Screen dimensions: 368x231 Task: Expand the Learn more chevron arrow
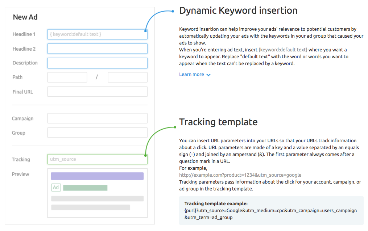(x=208, y=75)
